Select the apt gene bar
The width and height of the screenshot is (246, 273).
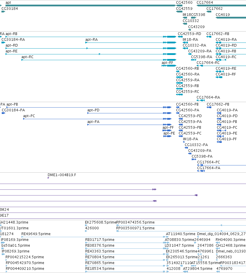tap(90, 5)
